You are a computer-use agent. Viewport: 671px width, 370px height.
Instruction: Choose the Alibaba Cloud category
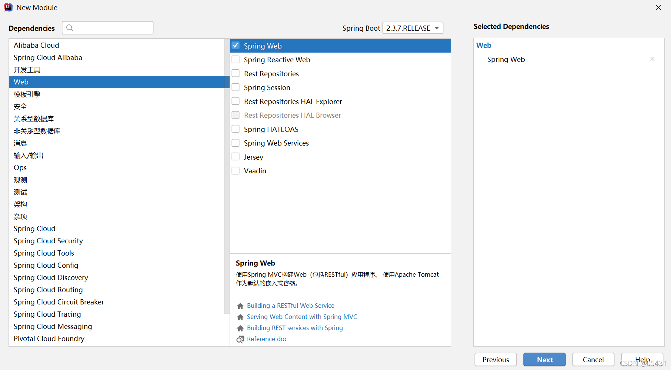(x=36, y=45)
